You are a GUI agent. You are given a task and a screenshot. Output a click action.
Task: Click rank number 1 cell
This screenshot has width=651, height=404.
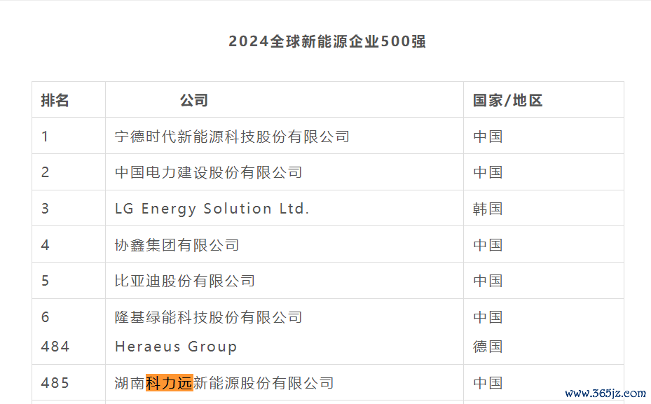[45, 137]
